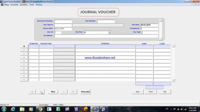Screen dimensions: 200x112
Task: Click the Doc Type Id field
Action: (x=63, y=25)
